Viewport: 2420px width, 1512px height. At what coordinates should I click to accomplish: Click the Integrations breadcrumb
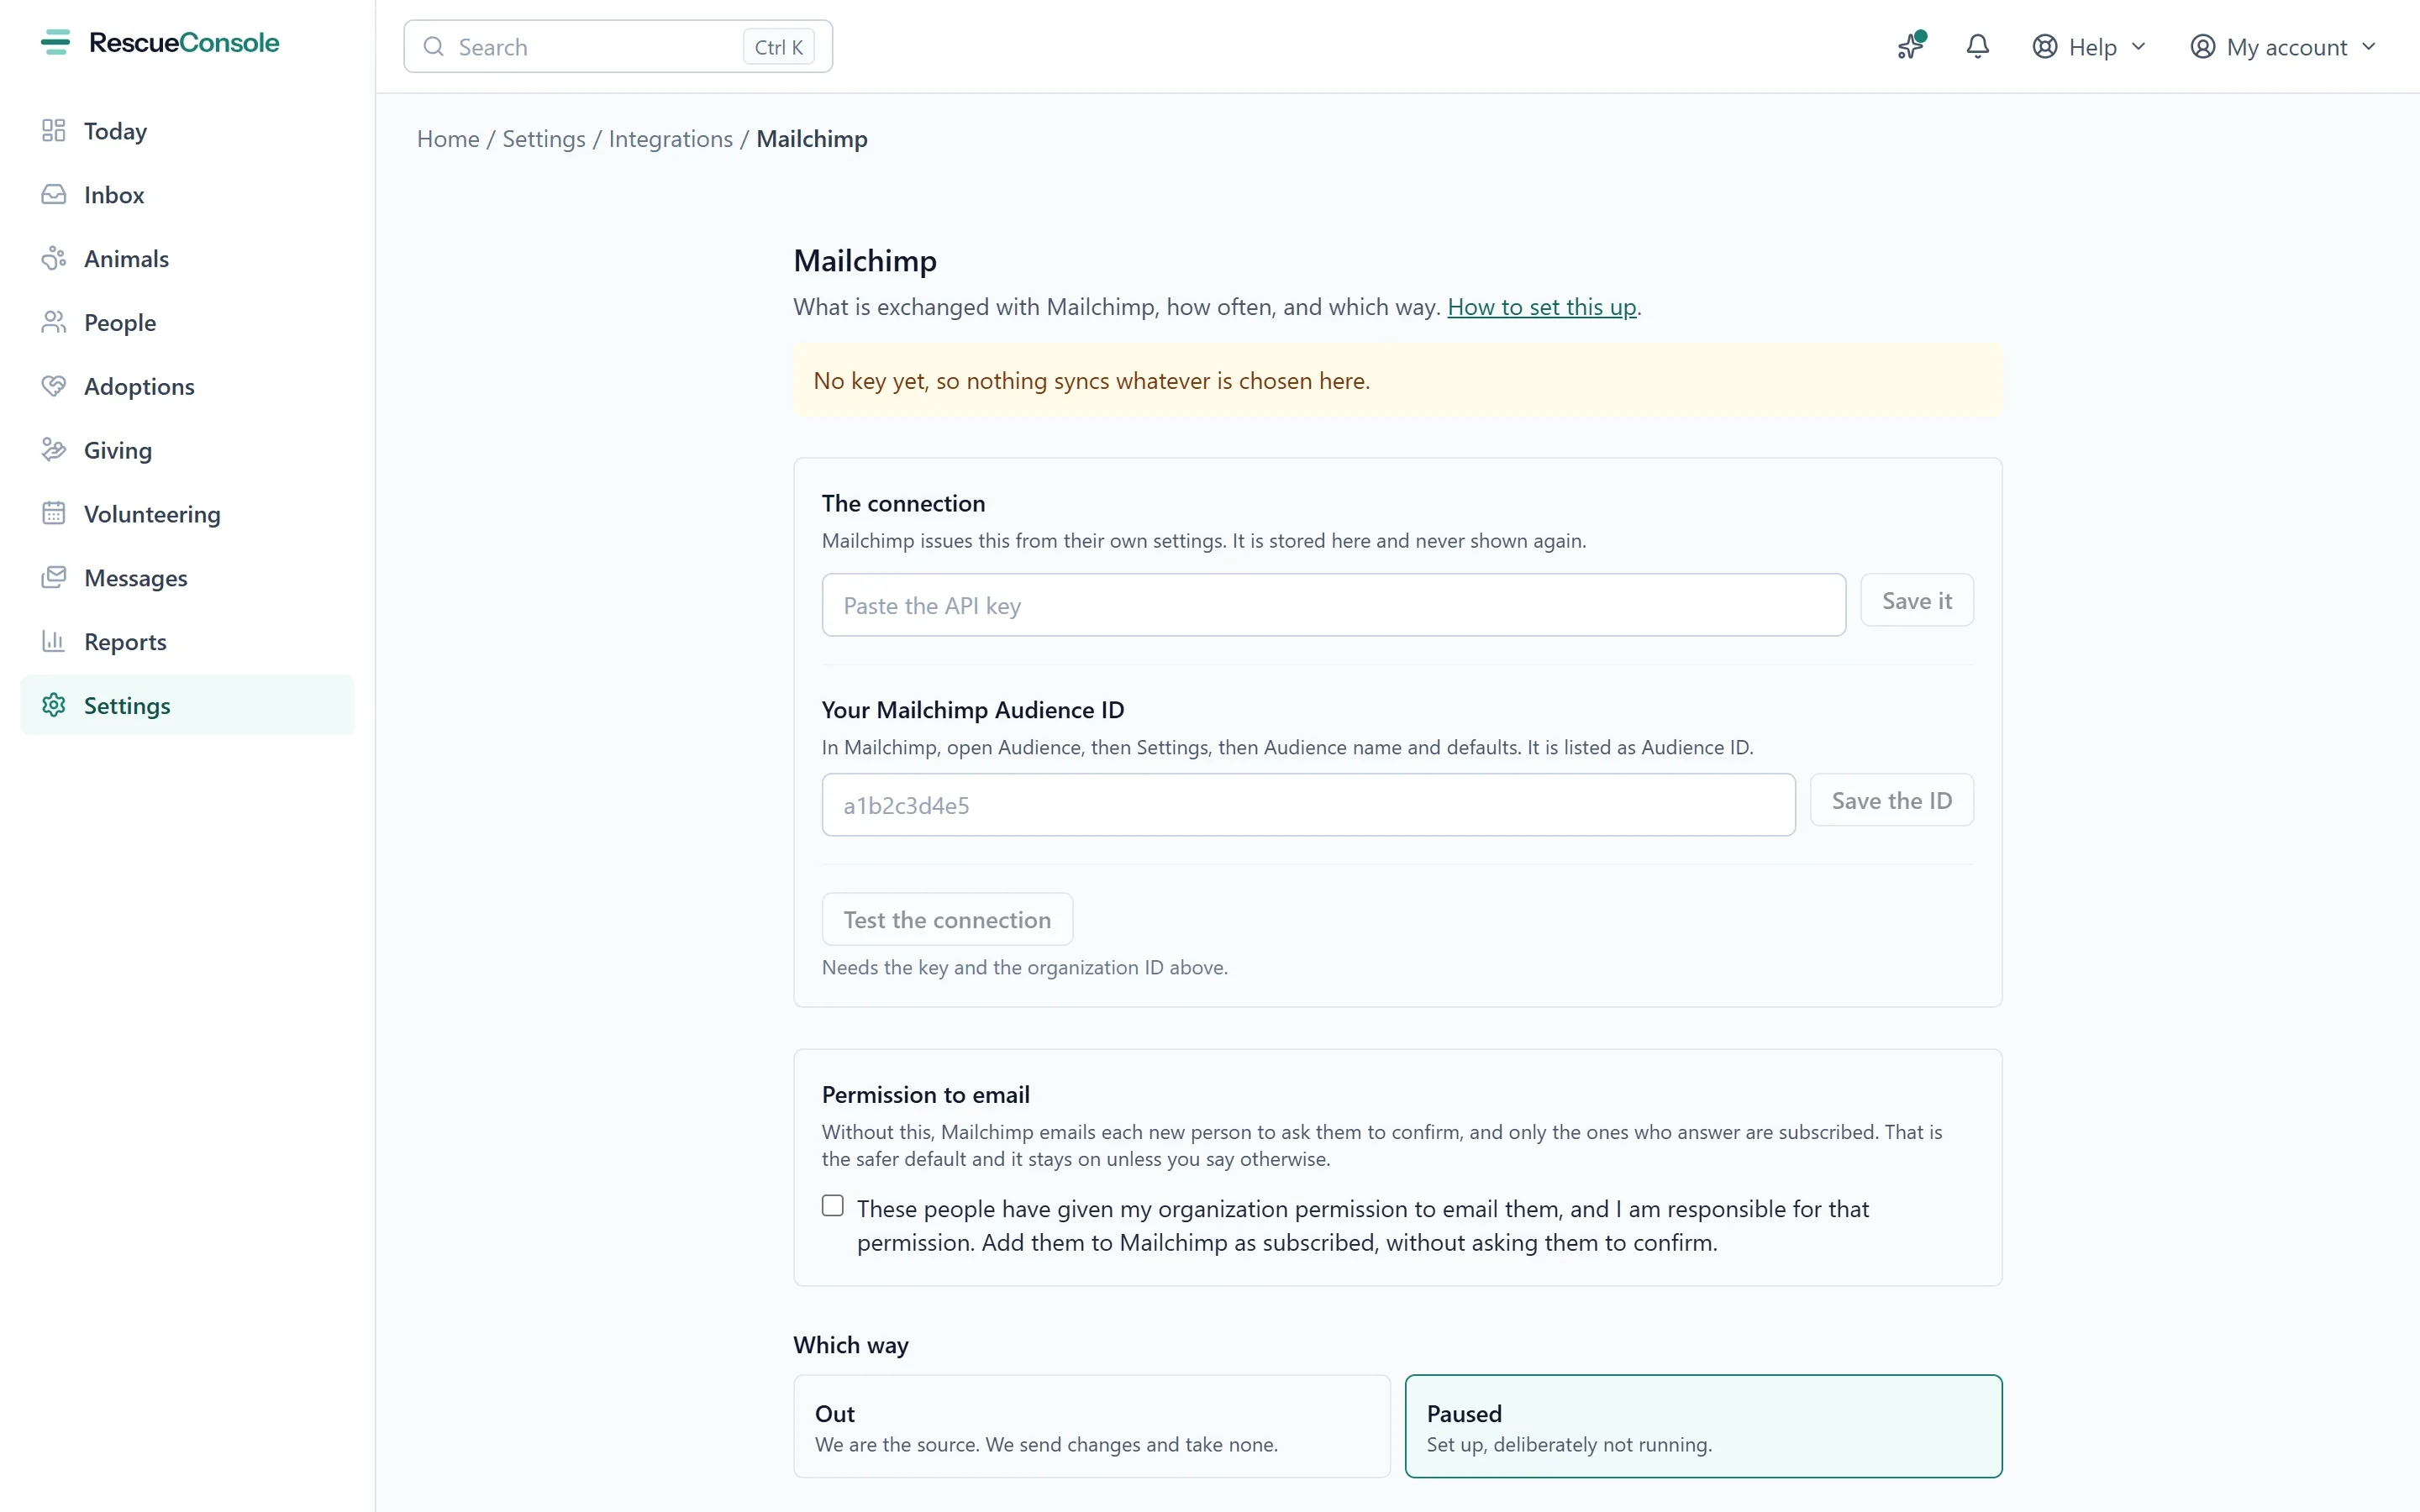[670, 139]
